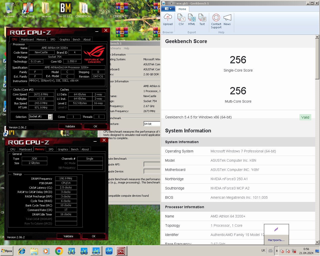Viewport: 320px width, 256px height.
Task: Open the Compute API combo box
Action: point(152,164)
